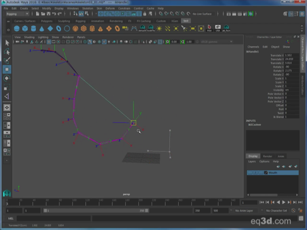
Task: Click the current frame input field
Action: coord(249,202)
